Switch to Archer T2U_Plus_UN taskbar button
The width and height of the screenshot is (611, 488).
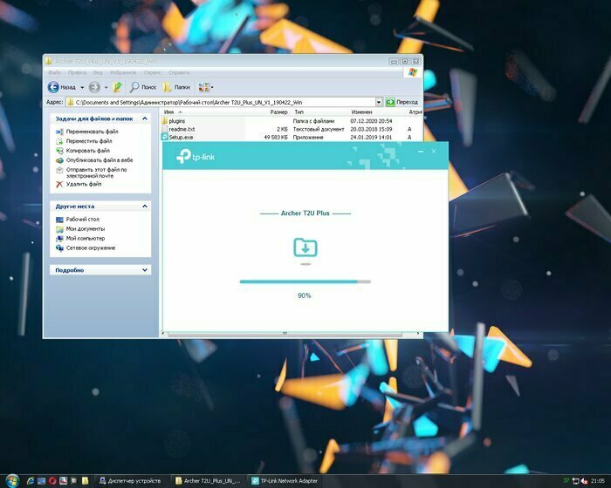pyautogui.click(x=208, y=481)
